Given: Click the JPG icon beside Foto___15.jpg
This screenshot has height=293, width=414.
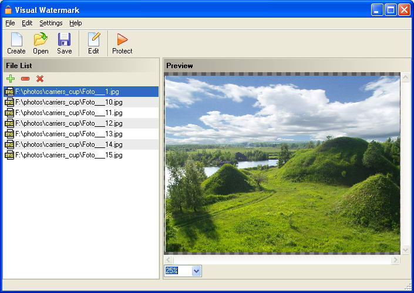Looking at the screenshot, I should click(x=9, y=155).
